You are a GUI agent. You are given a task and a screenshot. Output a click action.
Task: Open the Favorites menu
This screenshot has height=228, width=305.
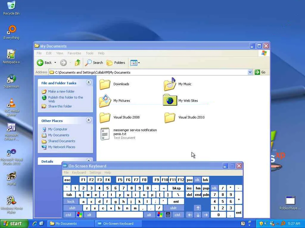coord(74,53)
